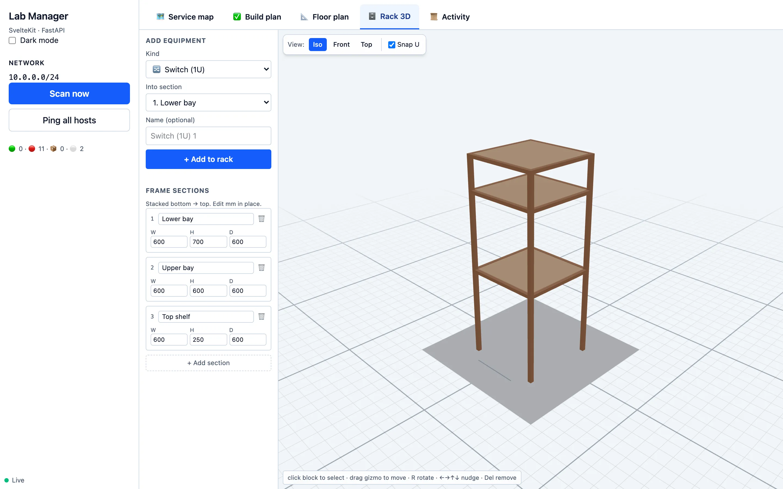Focus the Name (optional) input field

point(208,136)
